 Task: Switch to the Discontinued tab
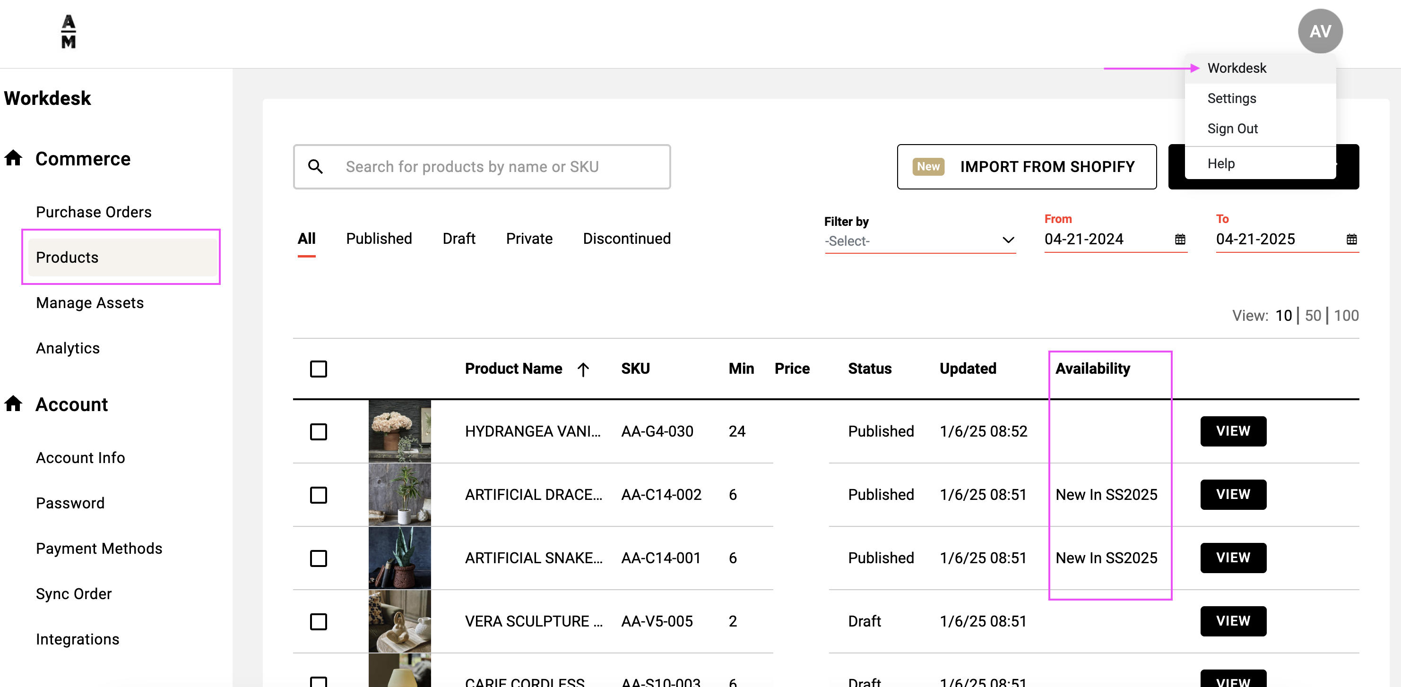pyautogui.click(x=627, y=239)
